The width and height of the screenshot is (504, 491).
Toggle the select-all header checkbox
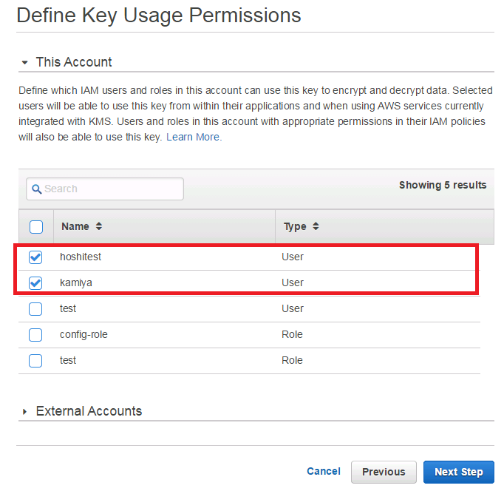36,227
